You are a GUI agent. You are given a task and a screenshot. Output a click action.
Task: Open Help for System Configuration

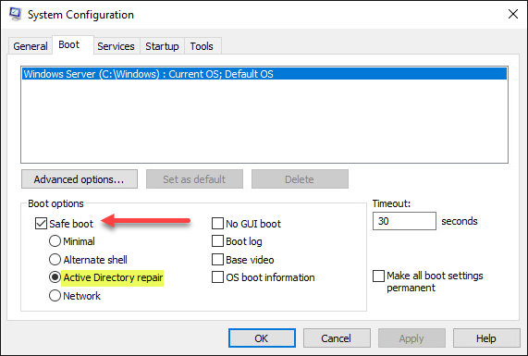click(x=486, y=338)
